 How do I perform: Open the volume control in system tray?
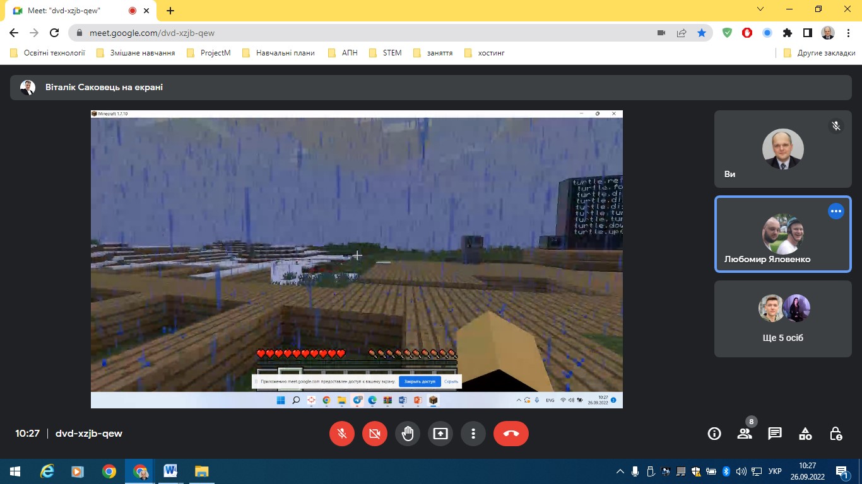coord(741,471)
